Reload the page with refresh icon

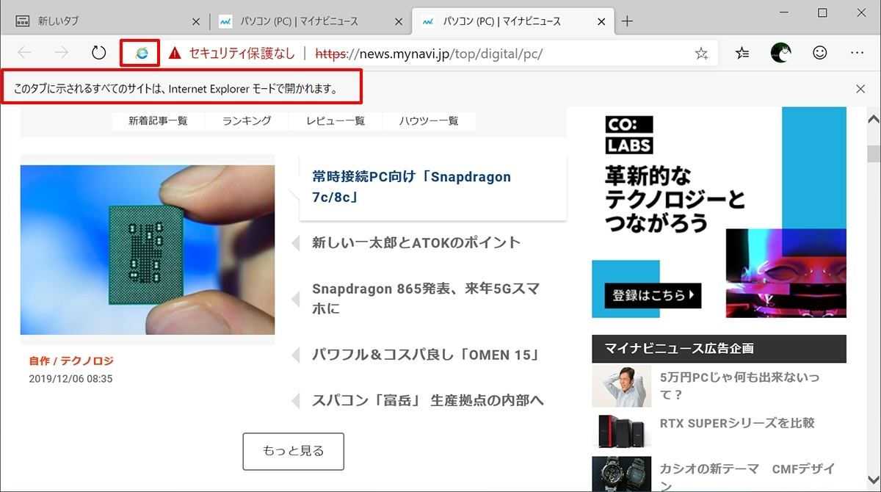point(99,53)
